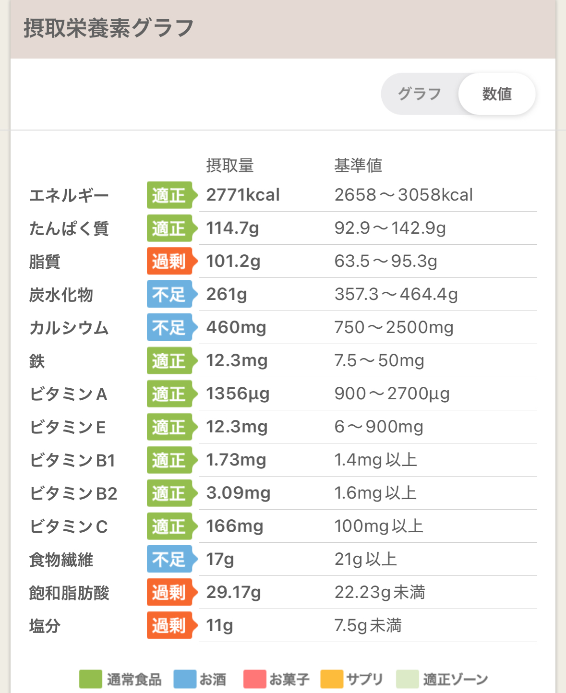Click the 過剰 badge beside 脂質

click(x=172, y=262)
